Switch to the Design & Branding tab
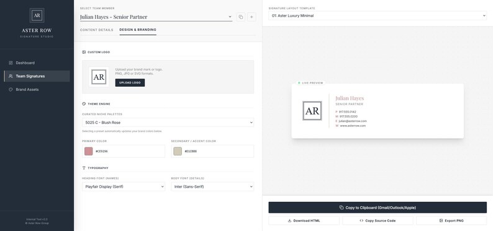493x231 pixels. point(138,30)
